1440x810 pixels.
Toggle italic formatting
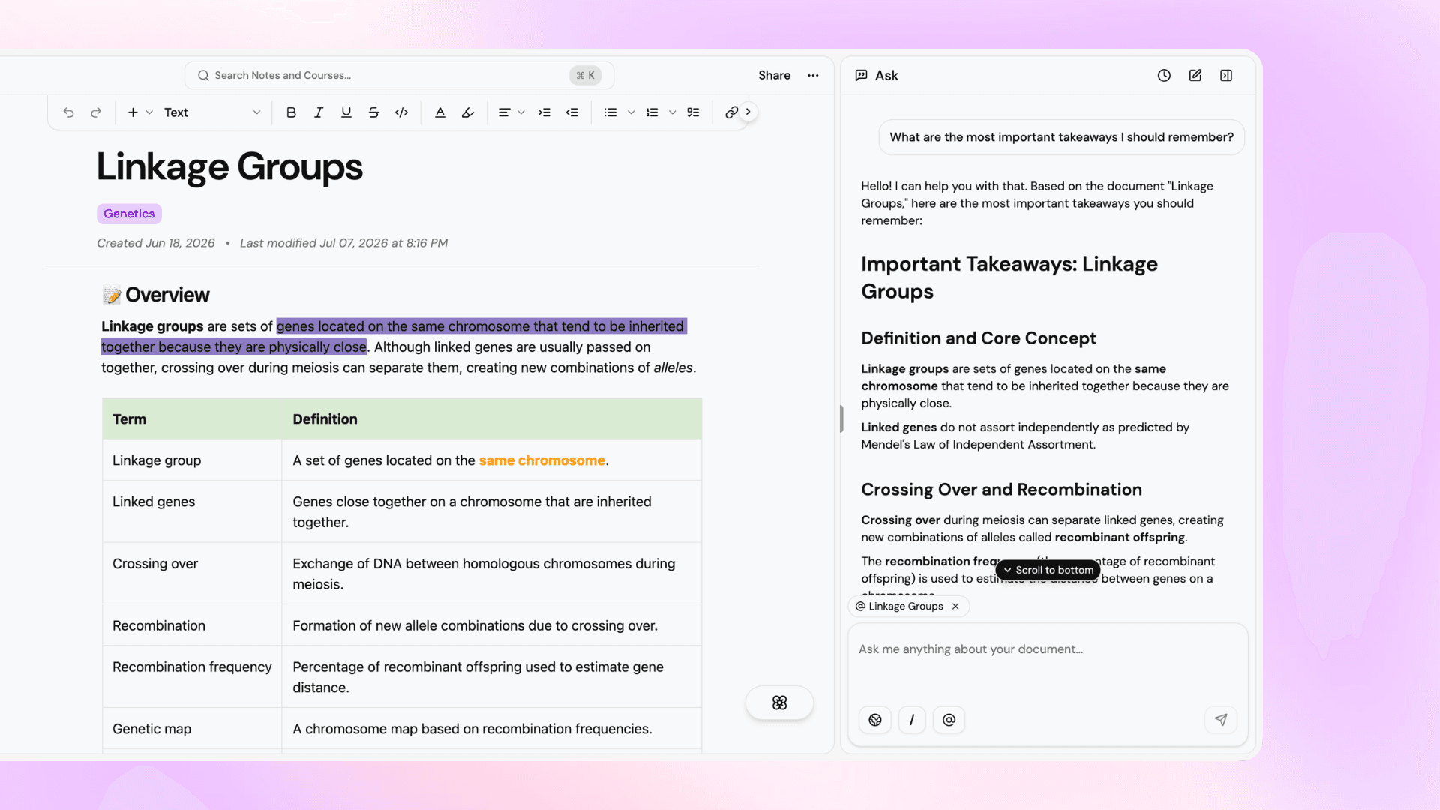(319, 112)
